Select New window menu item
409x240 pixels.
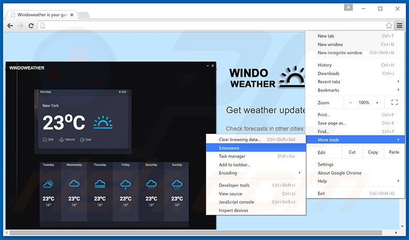click(355, 44)
